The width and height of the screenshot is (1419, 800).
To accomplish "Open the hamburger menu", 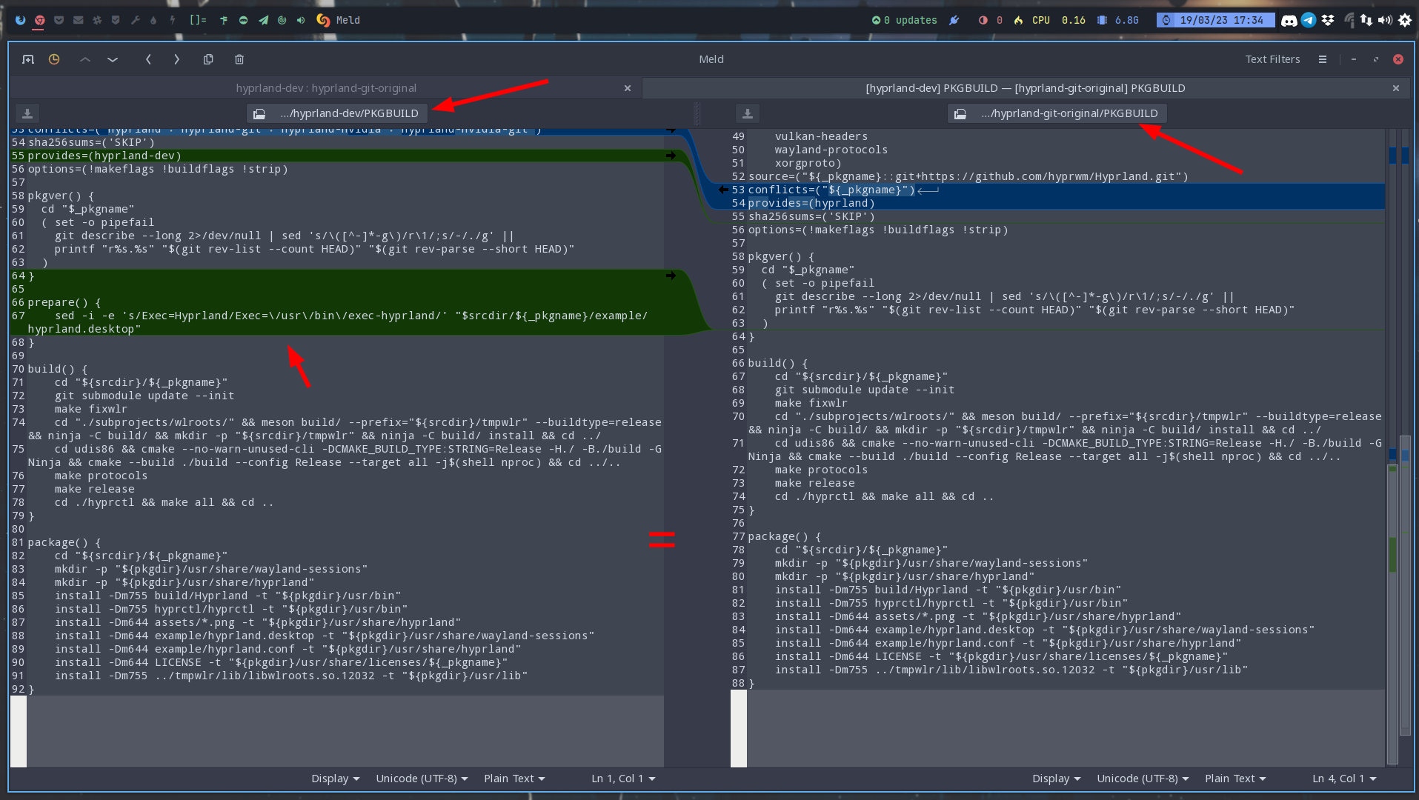I will coord(1322,59).
